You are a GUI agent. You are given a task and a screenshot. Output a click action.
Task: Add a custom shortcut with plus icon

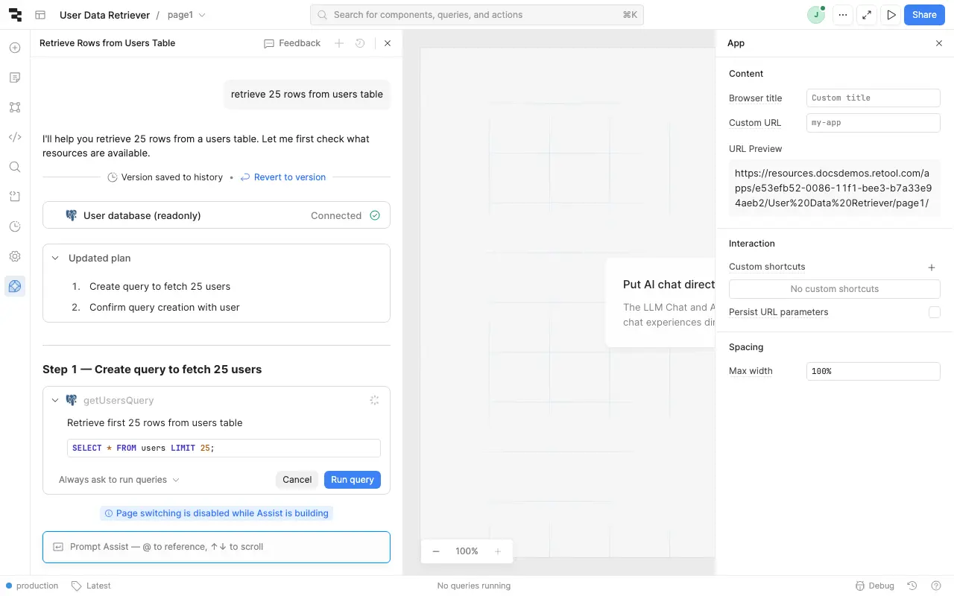(x=931, y=267)
